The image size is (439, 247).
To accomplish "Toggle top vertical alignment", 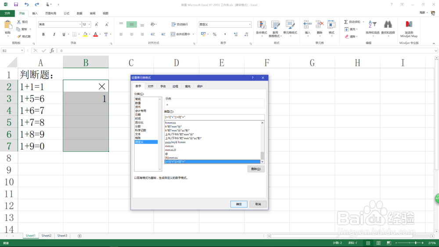I will 121,25.
